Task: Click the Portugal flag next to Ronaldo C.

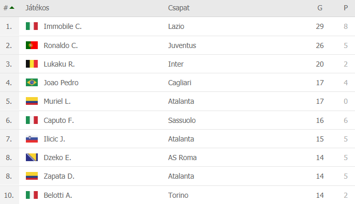Action: (x=32, y=45)
